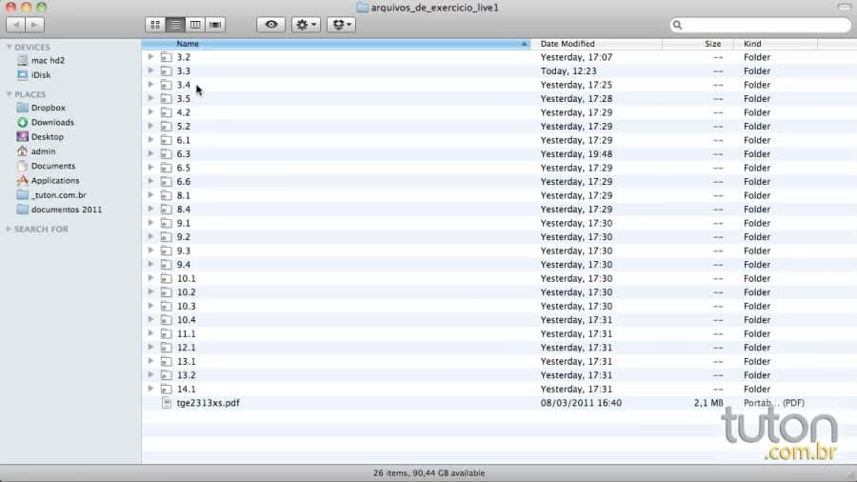Switch to Cover Flow view

click(215, 25)
